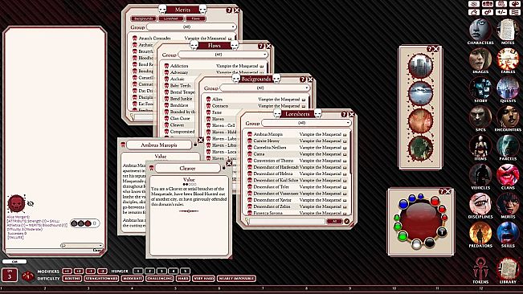
Task: Click the Lorensheets window help icon
Action: click(x=344, y=114)
